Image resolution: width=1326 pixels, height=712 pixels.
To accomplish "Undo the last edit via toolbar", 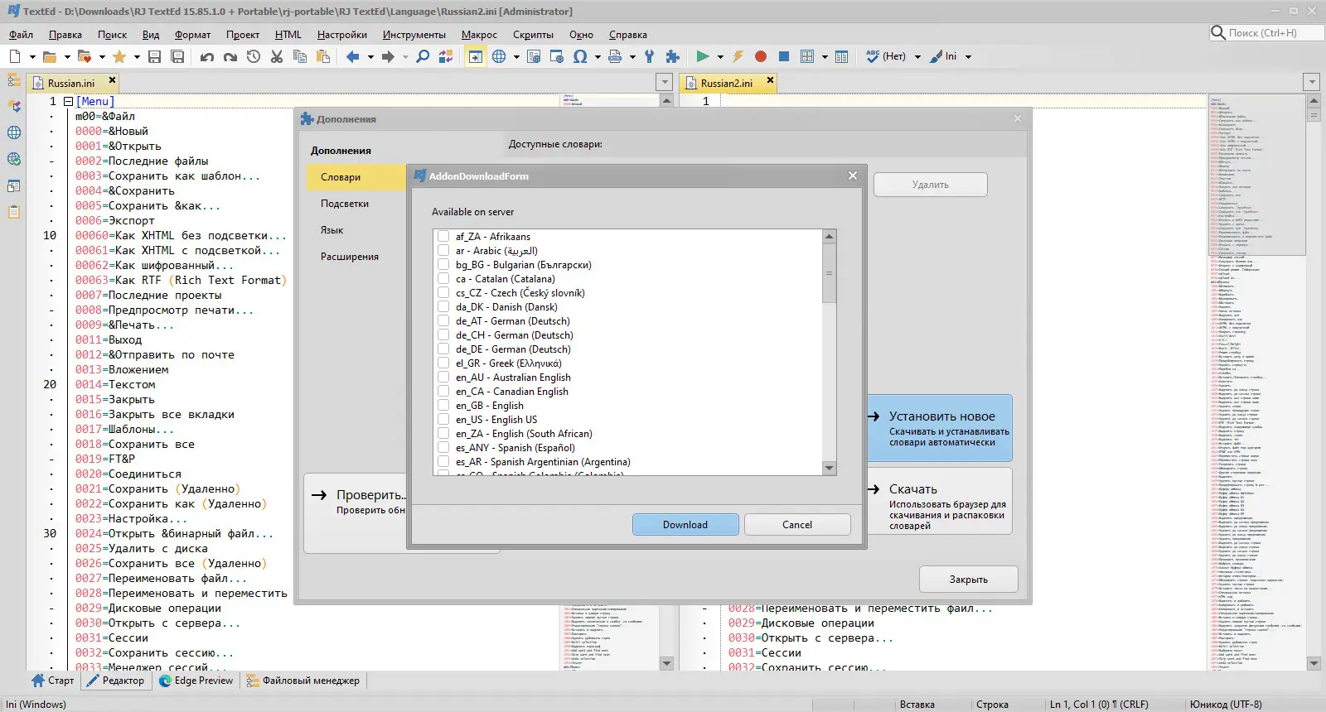I will coord(207,56).
